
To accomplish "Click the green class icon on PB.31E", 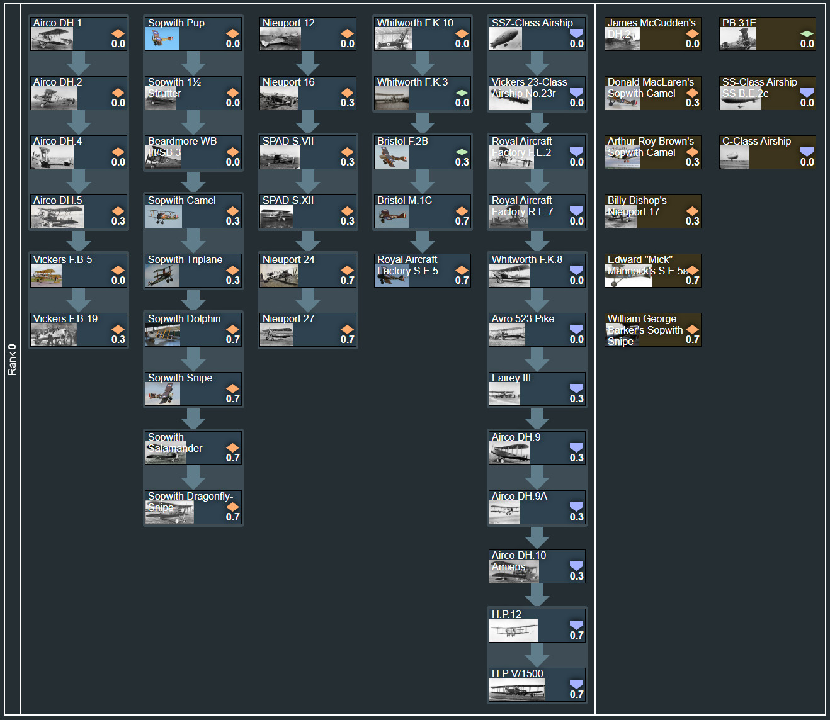I will click(x=807, y=33).
